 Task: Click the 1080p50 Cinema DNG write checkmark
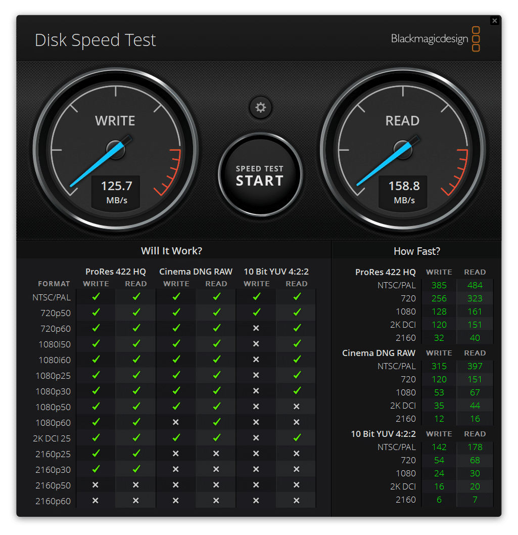pyautogui.click(x=176, y=407)
